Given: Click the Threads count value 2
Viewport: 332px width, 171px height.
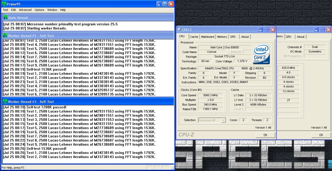Looking at the screenshot, I should [x=267, y=120].
